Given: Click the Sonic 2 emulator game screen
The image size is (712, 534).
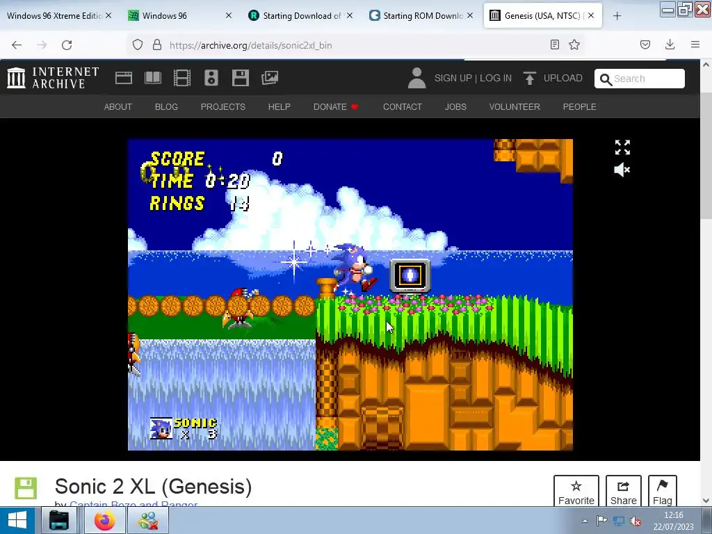Looking at the screenshot, I should [x=350, y=295].
